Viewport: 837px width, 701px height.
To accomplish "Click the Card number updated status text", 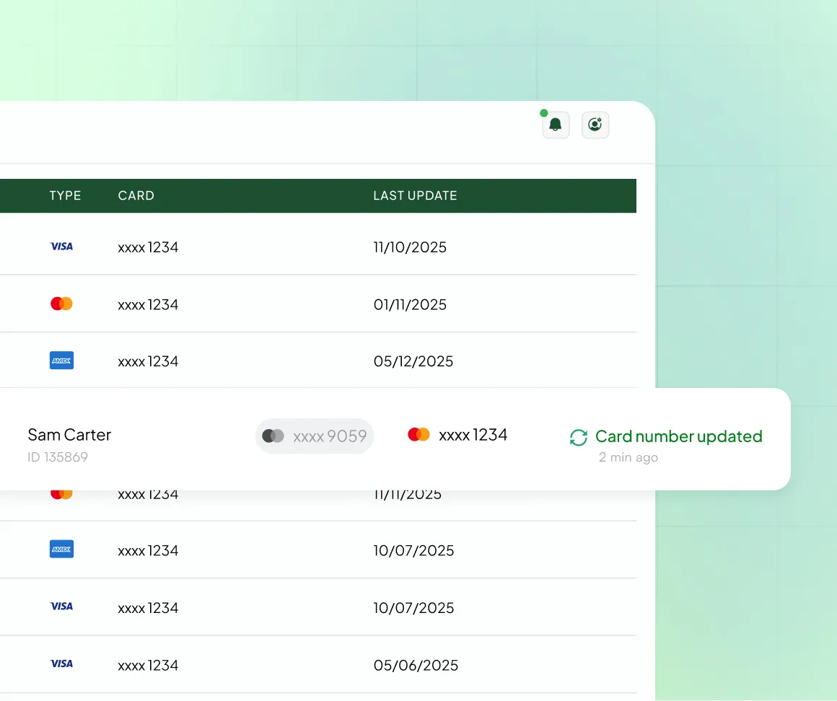I will click(x=678, y=436).
